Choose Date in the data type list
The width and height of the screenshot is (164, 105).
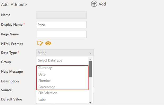42,74
